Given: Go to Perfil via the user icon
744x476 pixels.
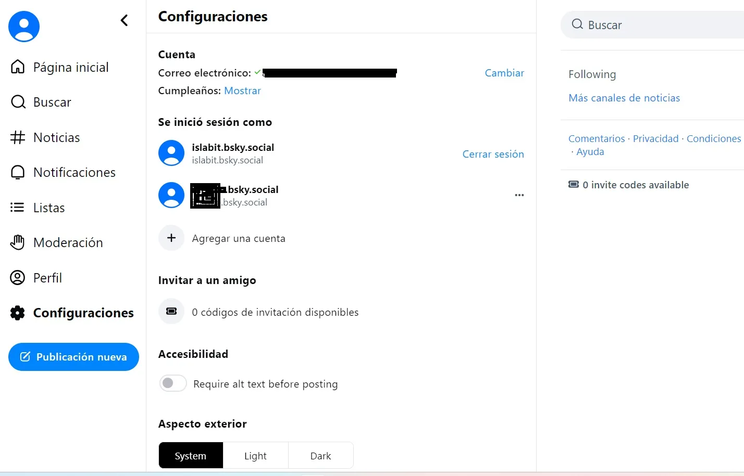Looking at the screenshot, I should tap(18, 278).
